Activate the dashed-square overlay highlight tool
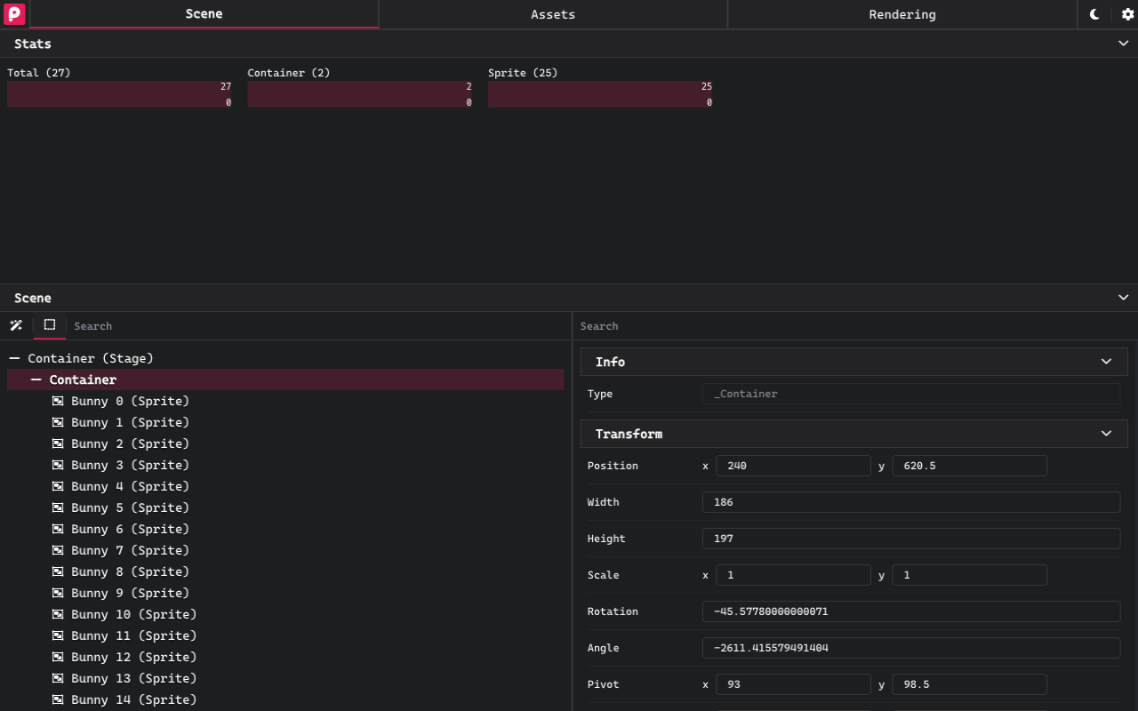This screenshot has width=1138, height=711. click(48, 325)
